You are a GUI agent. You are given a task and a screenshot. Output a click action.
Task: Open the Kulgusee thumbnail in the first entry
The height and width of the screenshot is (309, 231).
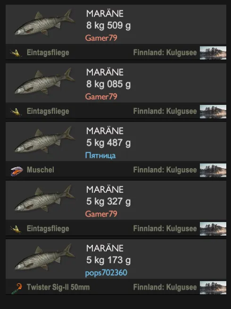click(x=213, y=53)
